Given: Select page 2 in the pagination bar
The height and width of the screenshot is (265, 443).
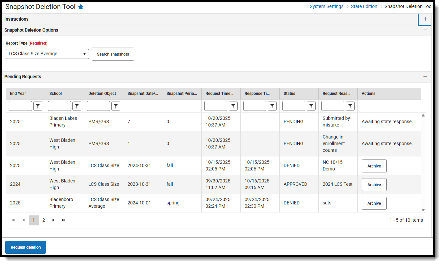Looking at the screenshot, I should 43,220.
